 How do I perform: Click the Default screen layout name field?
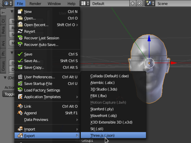click(109, 3)
